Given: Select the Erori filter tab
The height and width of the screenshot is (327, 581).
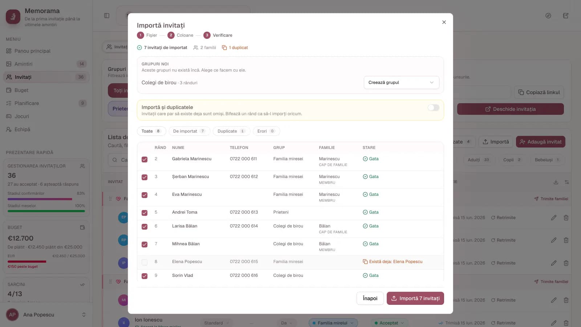Looking at the screenshot, I should coord(266,131).
